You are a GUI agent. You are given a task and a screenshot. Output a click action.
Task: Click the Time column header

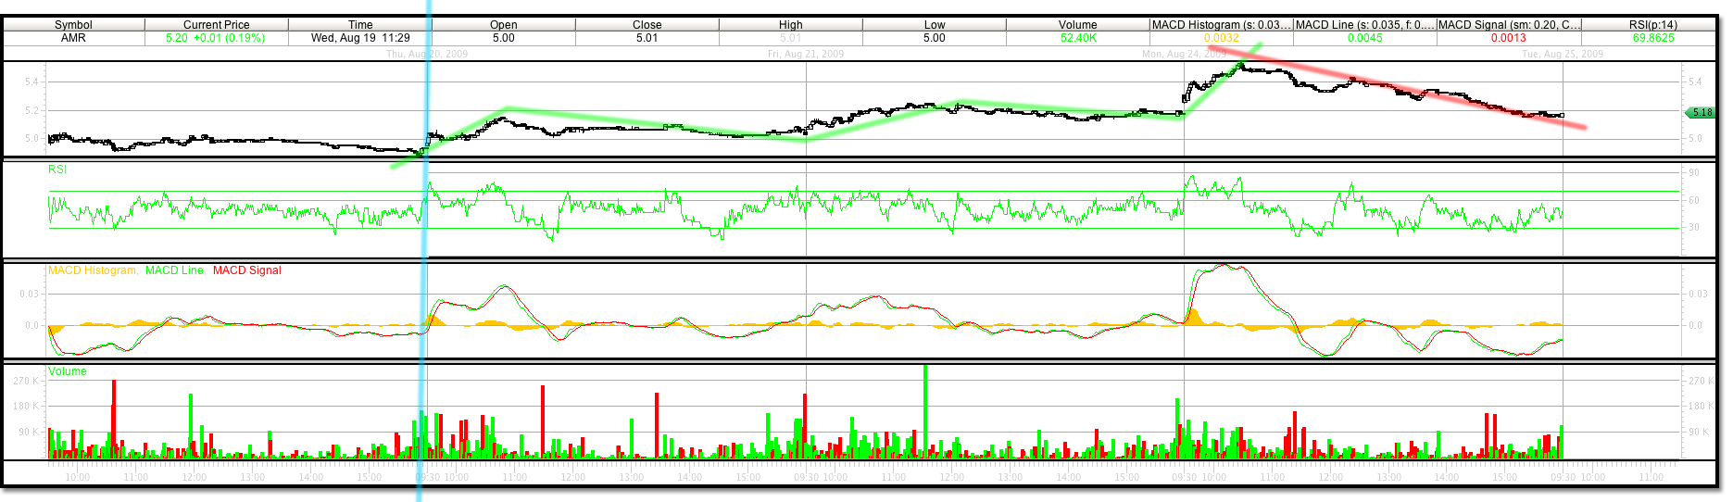[x=360, y=25]
